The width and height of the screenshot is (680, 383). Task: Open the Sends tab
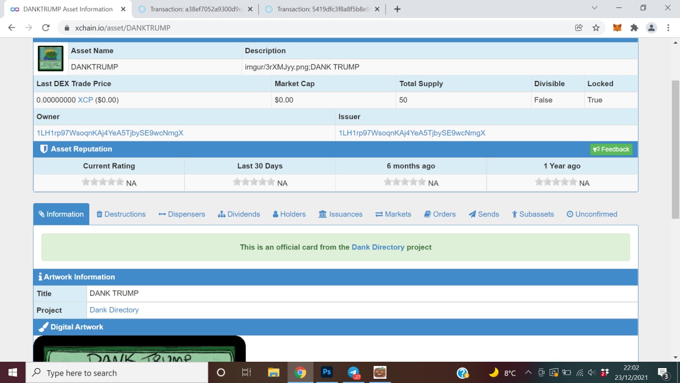483,214
